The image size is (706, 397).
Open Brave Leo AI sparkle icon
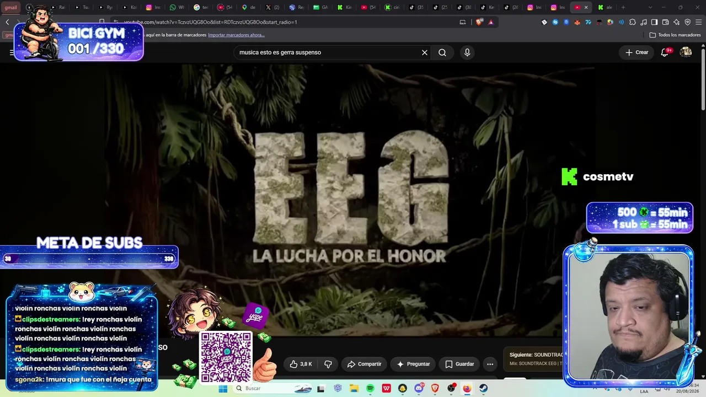[677, 22]
